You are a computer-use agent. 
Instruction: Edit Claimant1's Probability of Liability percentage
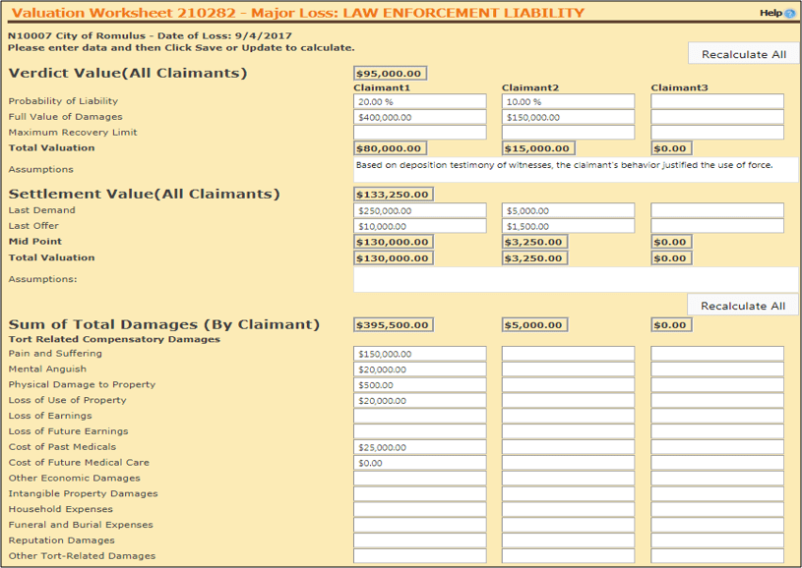(418, 100)
